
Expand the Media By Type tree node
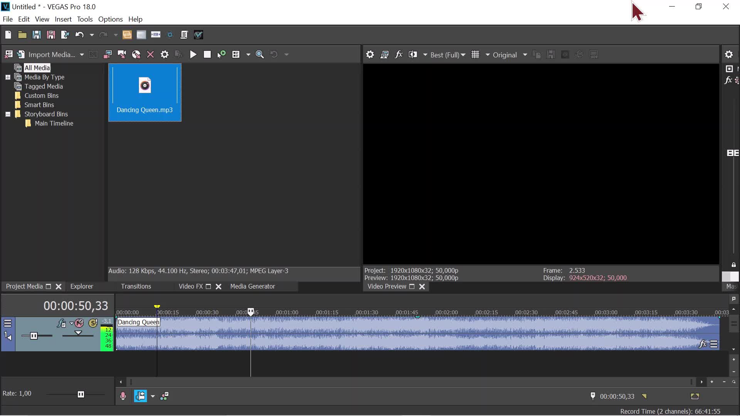[x=8, y=77]
